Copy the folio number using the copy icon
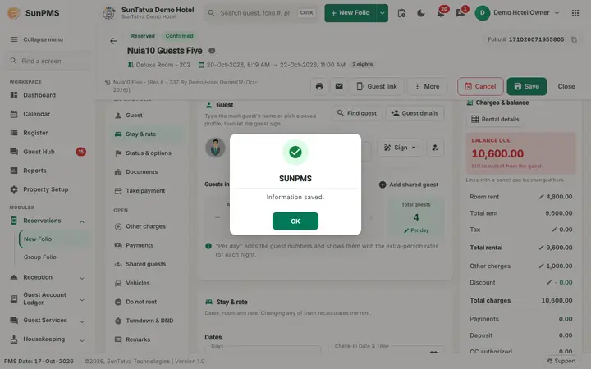The height and width of the screenshot is (369, 591). coord(574,39)
